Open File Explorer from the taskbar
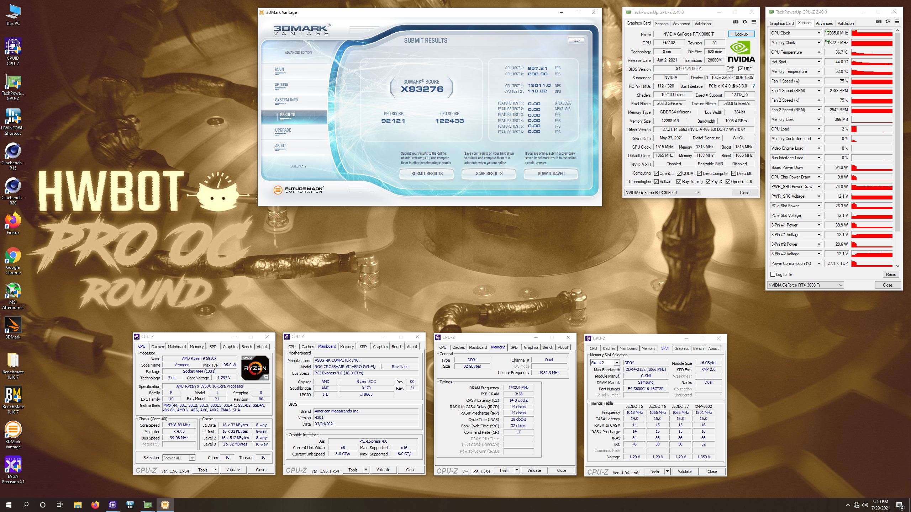This screenshot has width=911, height=512. pyautogui.click(x=78, y=505)
